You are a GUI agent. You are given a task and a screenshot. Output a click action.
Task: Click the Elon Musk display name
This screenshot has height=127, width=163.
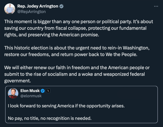(x=30, y=91)
